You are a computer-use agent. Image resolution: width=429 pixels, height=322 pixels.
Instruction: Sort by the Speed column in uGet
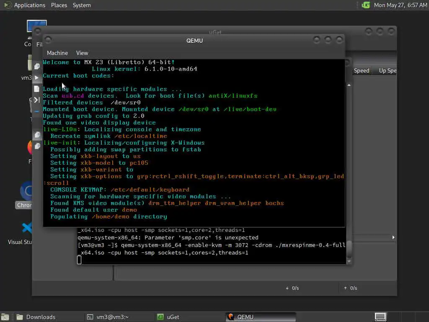click(361, 70)
